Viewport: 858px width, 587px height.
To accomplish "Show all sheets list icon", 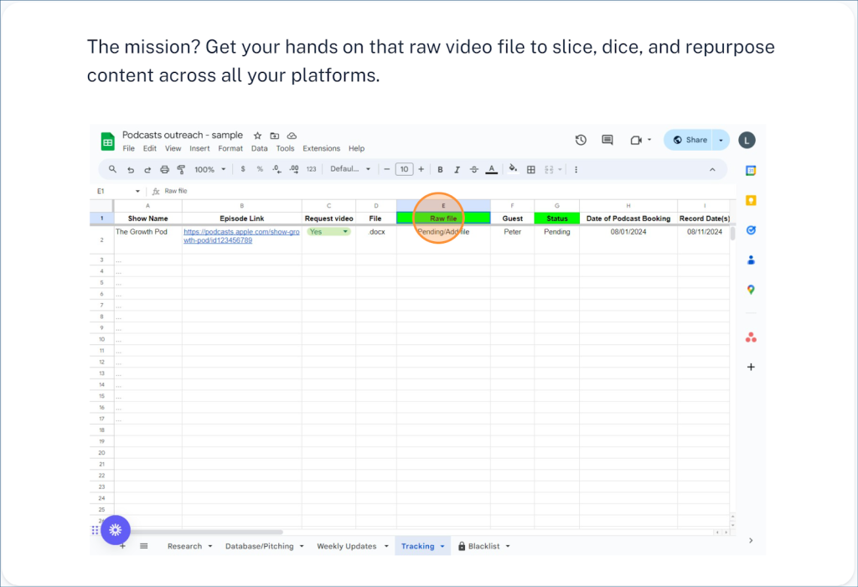I will coord(144,546).
